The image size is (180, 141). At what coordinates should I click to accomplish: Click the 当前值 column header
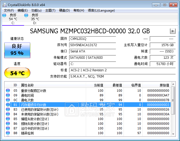point(95,85)
